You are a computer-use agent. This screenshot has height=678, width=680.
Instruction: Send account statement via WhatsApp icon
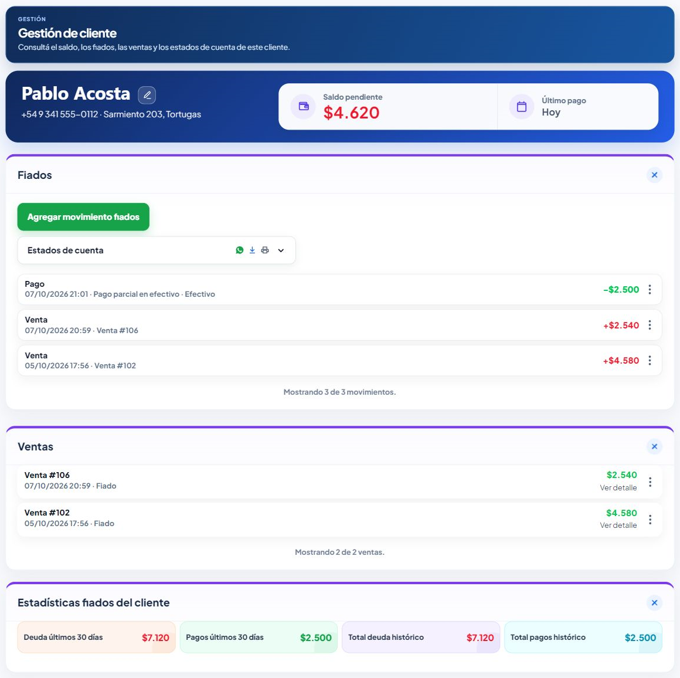pyautogui.click(x=239, y=250)
